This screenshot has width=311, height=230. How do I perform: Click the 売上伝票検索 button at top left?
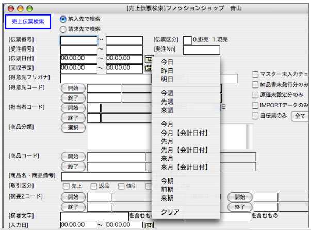tap(28, 22)
